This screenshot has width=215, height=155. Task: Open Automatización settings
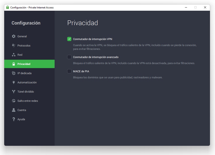click(x=29, y=82)
